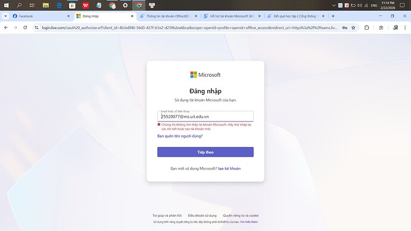This screenshot has height=231, width=411.
Task: Click the Tiếp theo button
Action: pyautogui.click(x=205, y=152)
